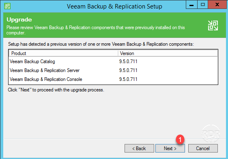Select the Veeam Backup & Replication Console row
The image size is (228, 159).
(113, 79)
